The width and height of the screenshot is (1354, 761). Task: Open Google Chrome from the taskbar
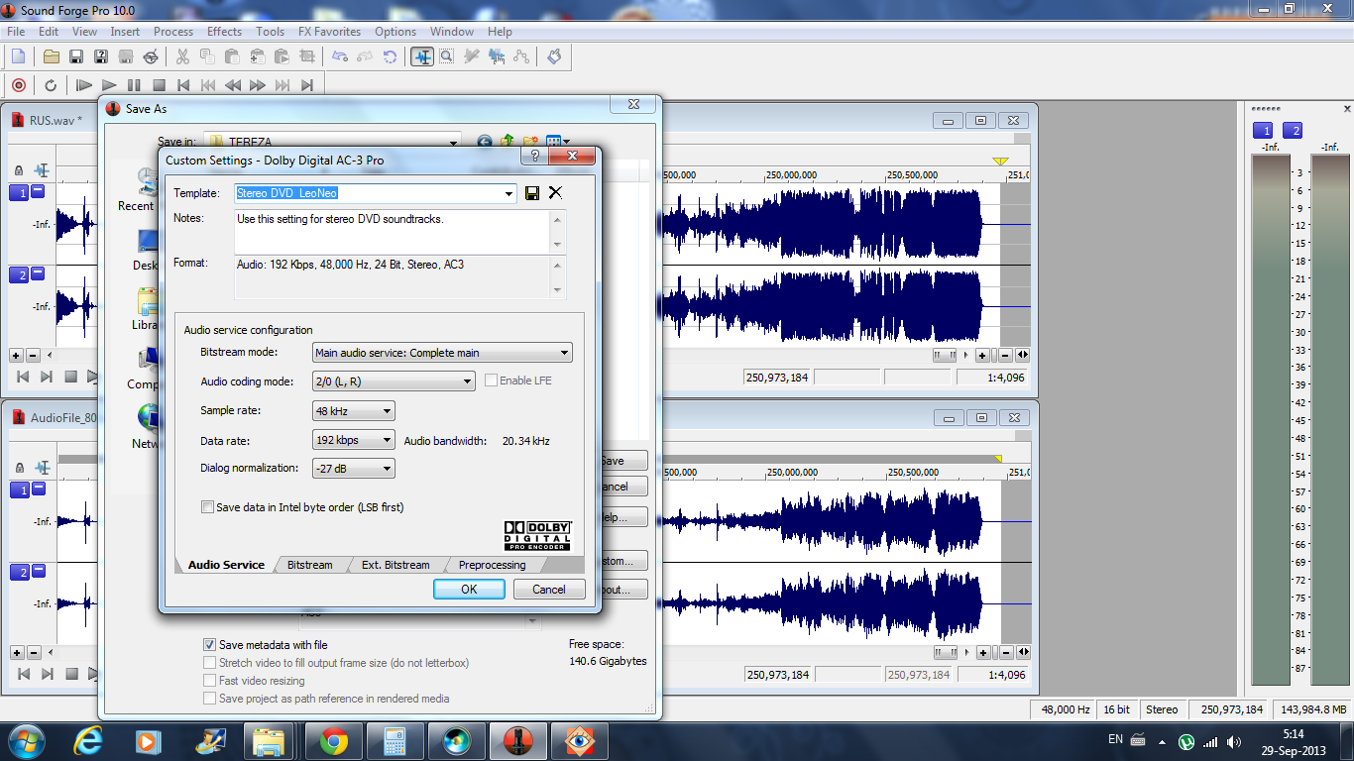coord(334,741)
